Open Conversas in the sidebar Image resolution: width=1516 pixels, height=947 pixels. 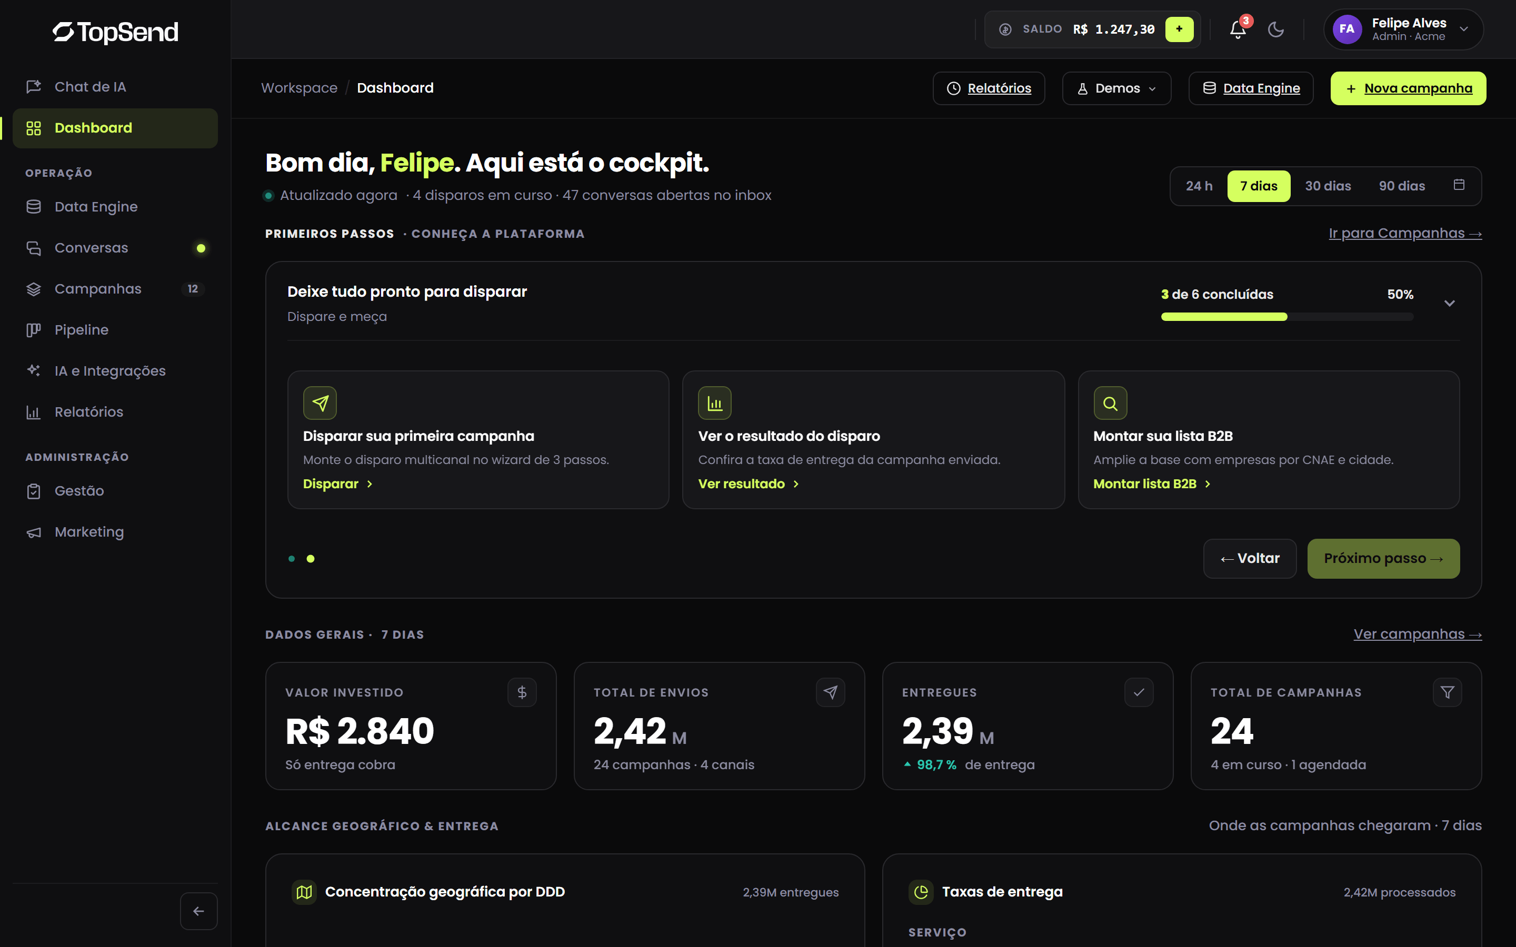[x=115, y=248]
